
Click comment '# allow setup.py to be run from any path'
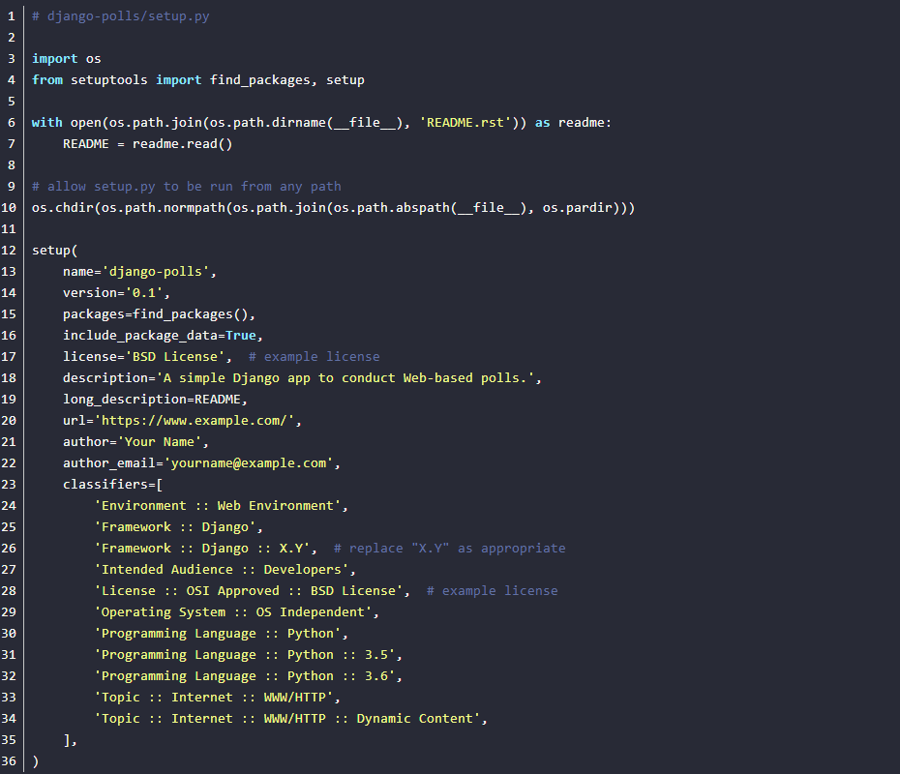187,187
